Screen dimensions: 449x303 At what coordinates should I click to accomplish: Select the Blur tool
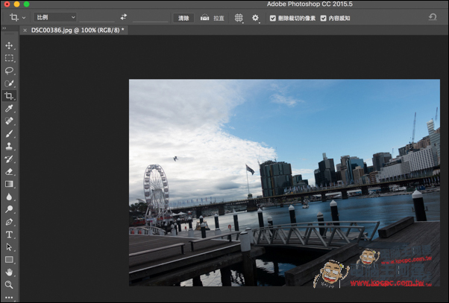click(x=9, y=197)
